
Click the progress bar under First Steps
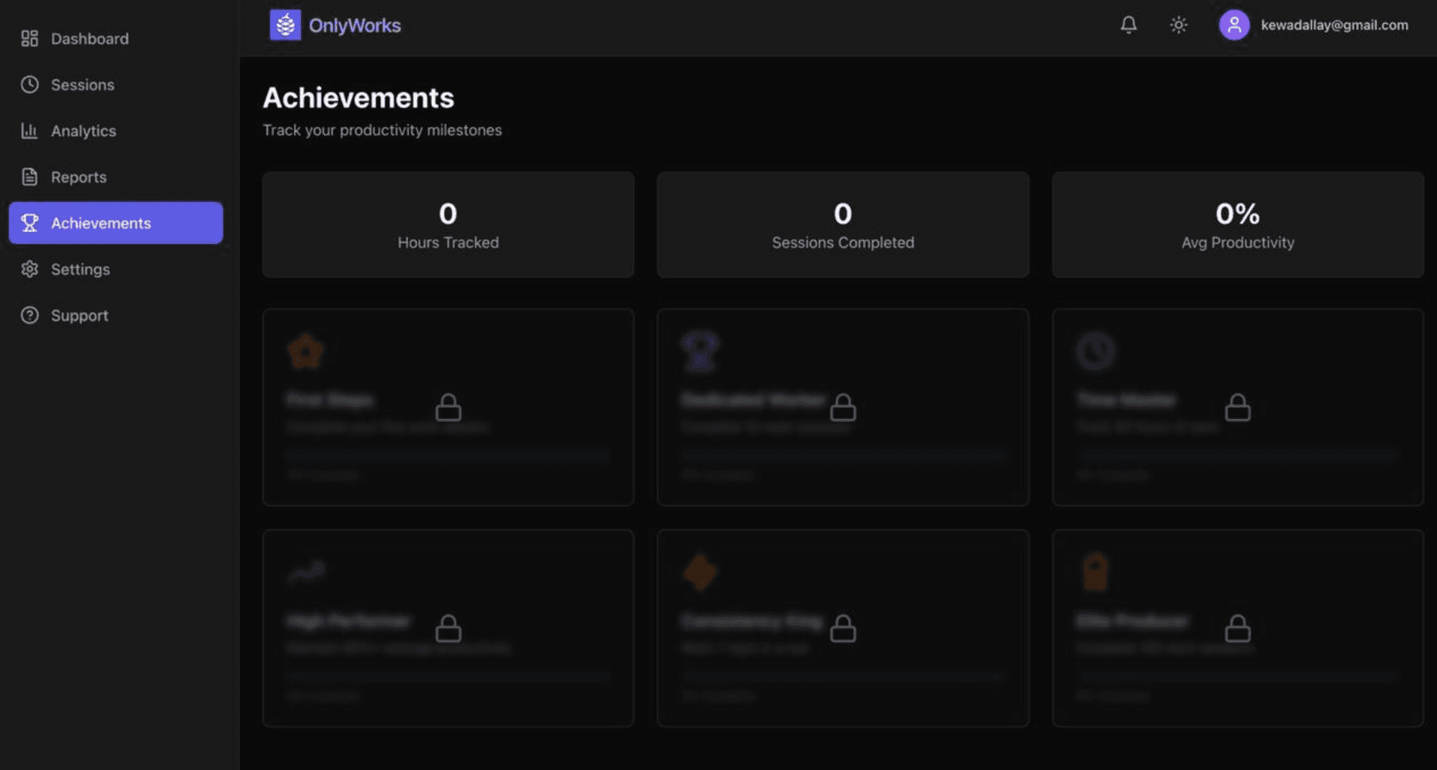(x=448, y=454)
